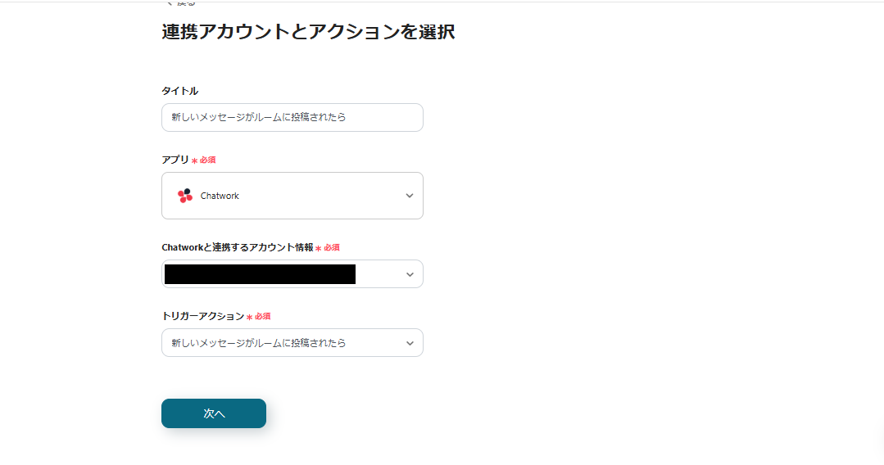Screen dimensions: 884x465
Task: Expand the トリガーアクション dropdown chevron
Action: pos(410,343)
